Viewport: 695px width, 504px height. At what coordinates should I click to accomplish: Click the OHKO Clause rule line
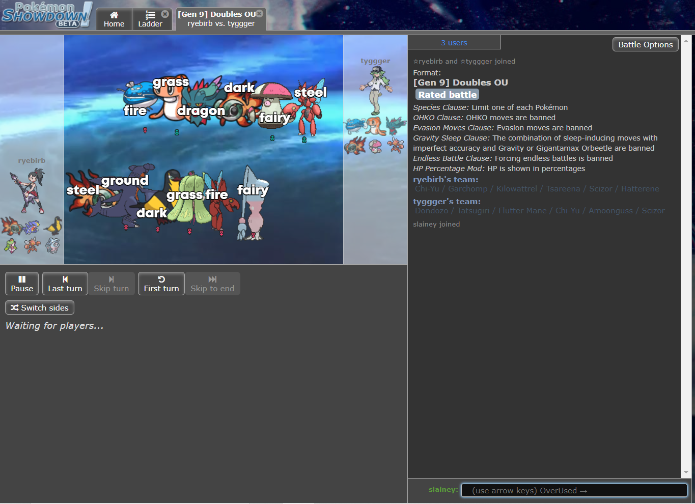(484, 118)
